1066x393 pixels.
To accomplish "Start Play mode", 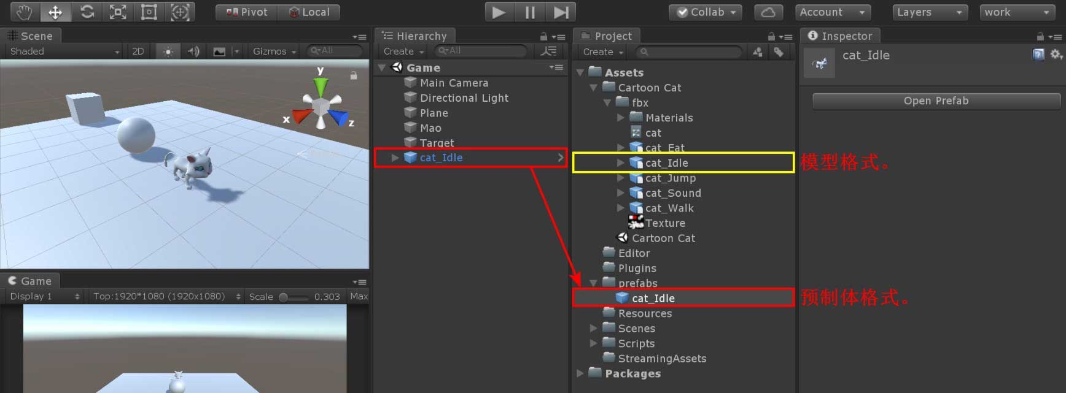I will pos(499,12).
